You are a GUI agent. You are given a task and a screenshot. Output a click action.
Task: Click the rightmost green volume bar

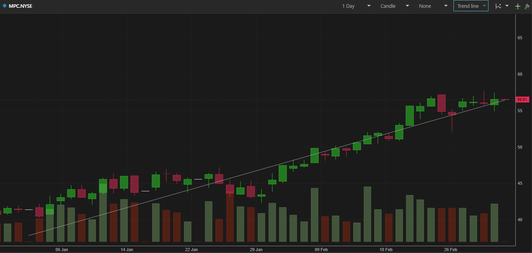point(494,222)
